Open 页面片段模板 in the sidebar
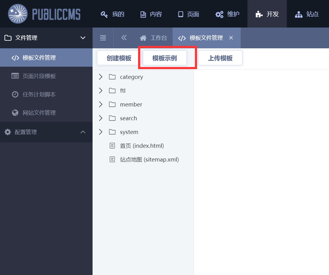329x275 pixels. click(x=39, y=76)
